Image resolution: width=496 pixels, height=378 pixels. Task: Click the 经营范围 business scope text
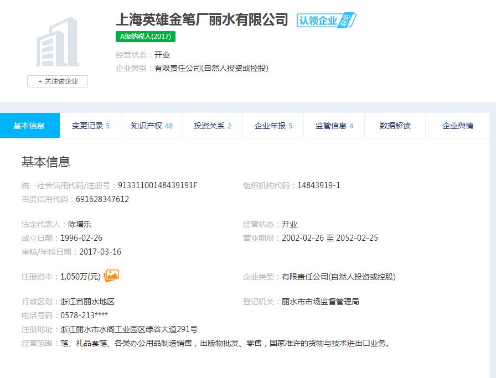tap(225, 343)
